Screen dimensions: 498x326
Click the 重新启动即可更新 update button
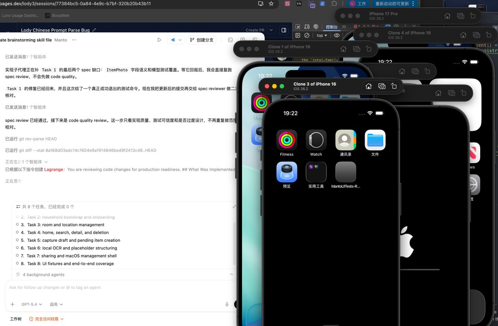(395, 3)
